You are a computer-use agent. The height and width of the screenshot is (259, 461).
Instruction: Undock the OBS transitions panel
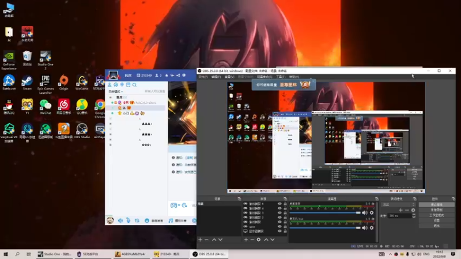point(414,199)
